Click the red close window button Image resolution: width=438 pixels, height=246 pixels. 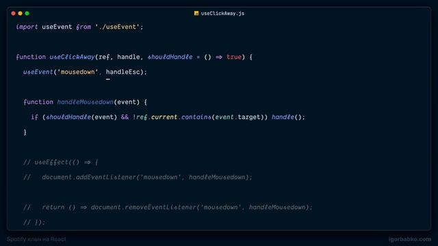pos(13,13)
